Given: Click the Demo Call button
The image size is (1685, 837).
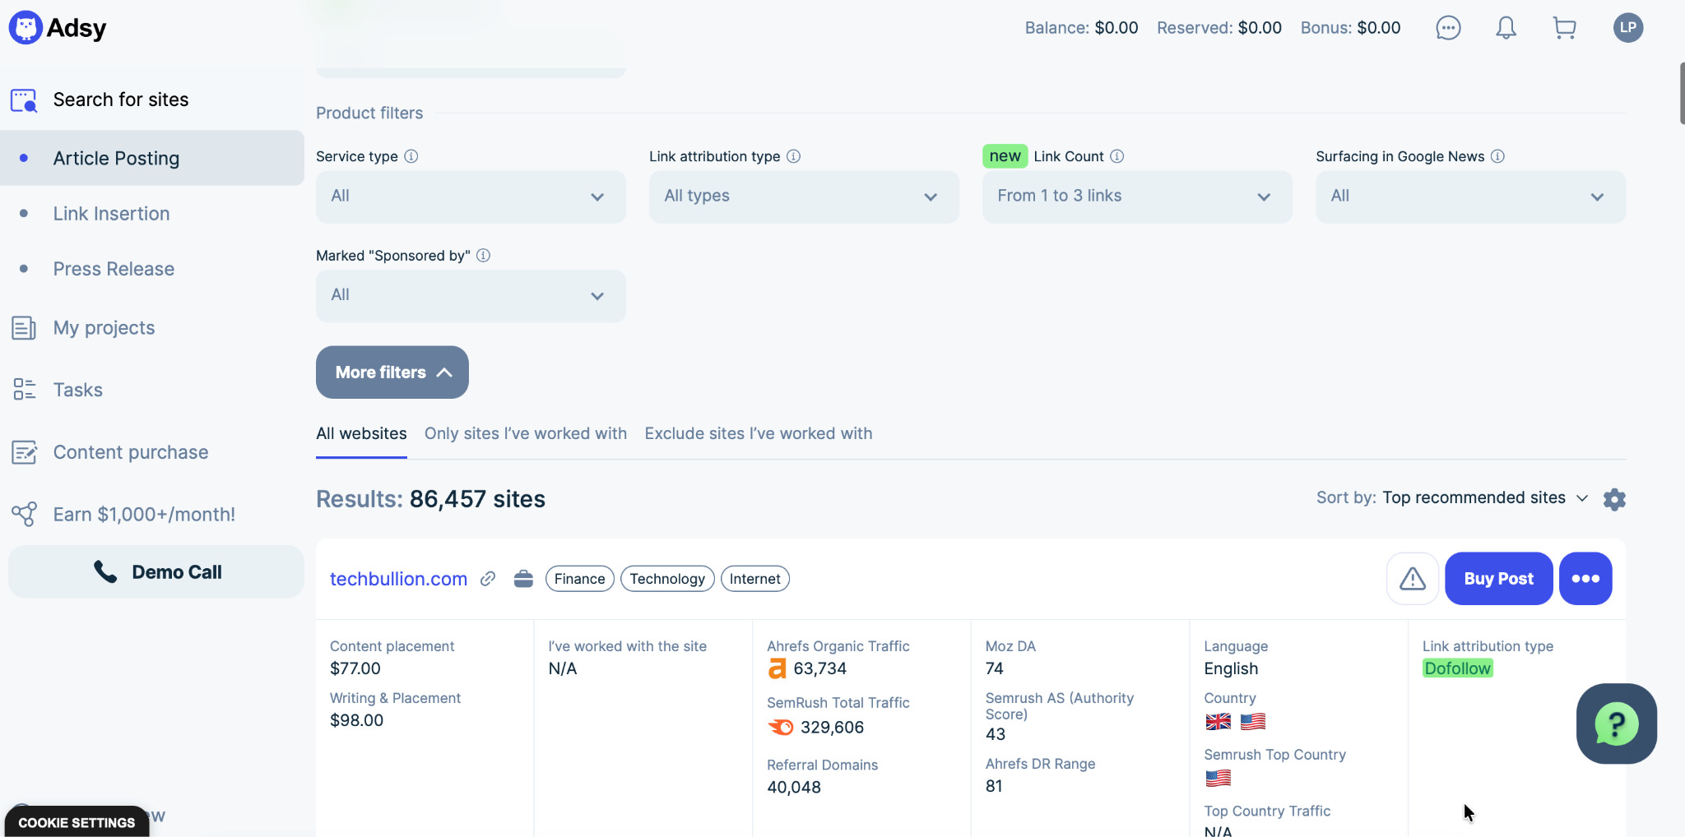Looking at the screenshot, I should [x=156, y=572].
